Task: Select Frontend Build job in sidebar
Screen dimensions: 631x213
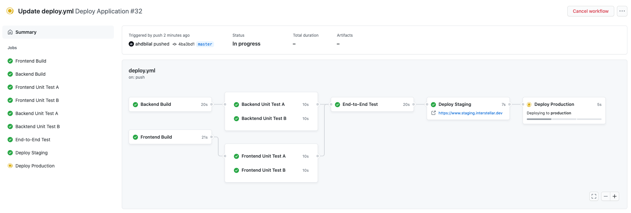Action: (x=31, y=61)
